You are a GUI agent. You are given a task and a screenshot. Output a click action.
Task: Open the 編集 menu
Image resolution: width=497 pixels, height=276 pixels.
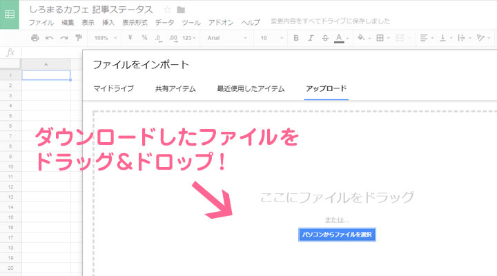[68, 23]
